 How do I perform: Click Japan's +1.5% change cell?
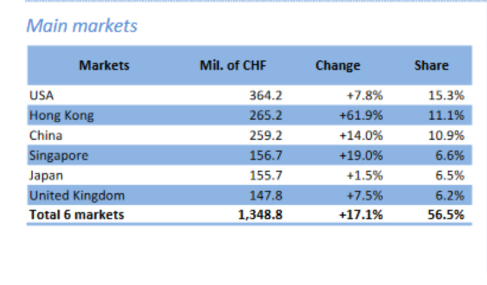click(364, 175)
